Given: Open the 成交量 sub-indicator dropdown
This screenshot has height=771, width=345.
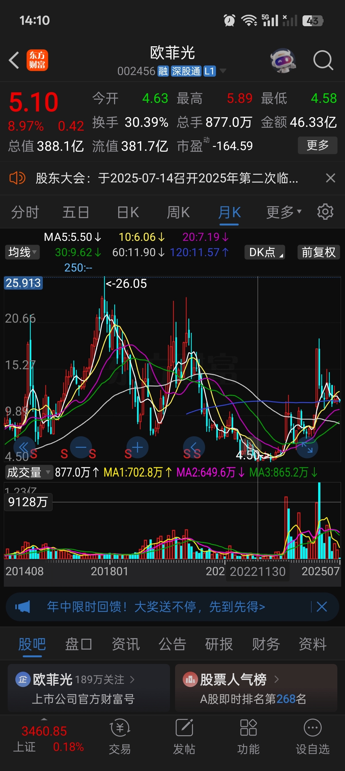Looking at the screenshot, I should click(29, 472).
